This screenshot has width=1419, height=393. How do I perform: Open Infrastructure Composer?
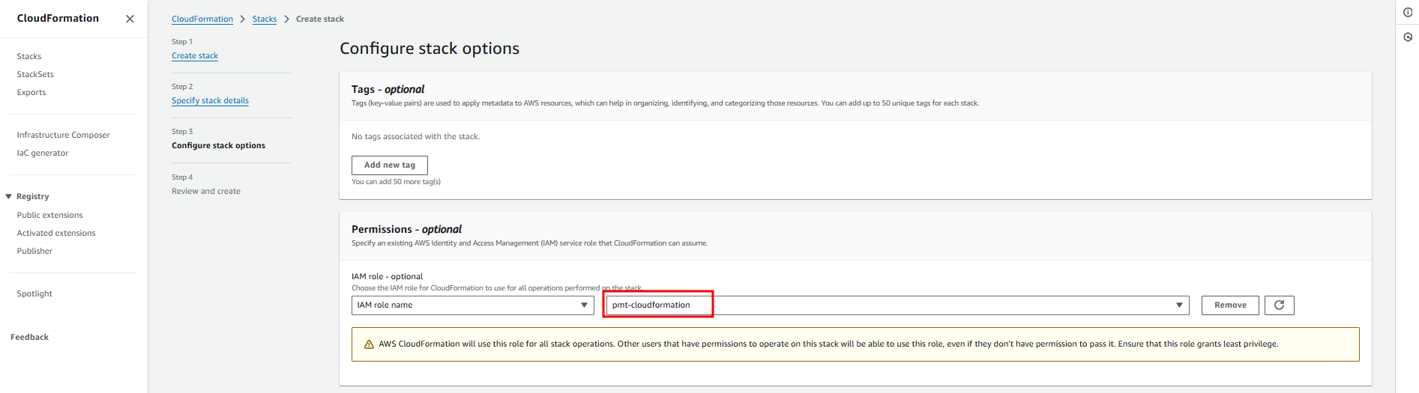click(63, 135)
